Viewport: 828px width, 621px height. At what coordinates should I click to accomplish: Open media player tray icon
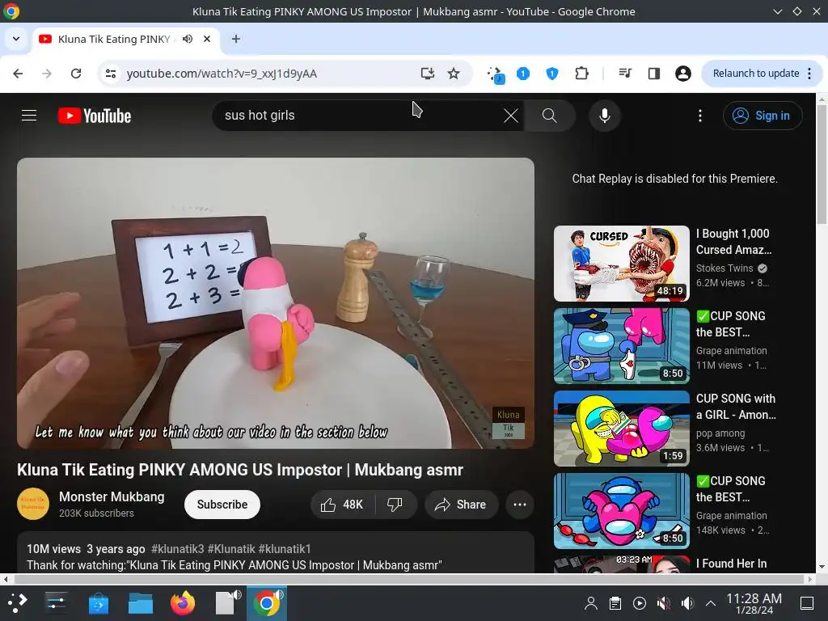click(640, 603)
